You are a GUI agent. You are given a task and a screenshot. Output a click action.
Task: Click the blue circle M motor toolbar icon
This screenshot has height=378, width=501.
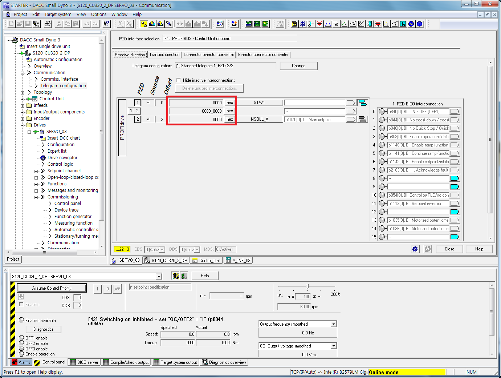(411, 24)
